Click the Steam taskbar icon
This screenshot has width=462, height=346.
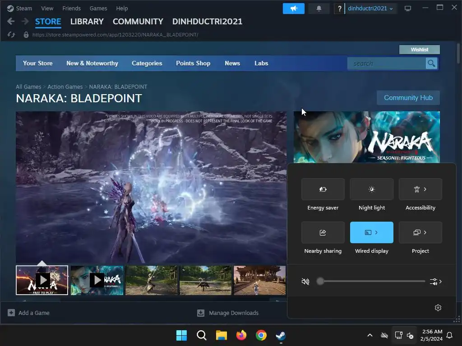(281, 335)
